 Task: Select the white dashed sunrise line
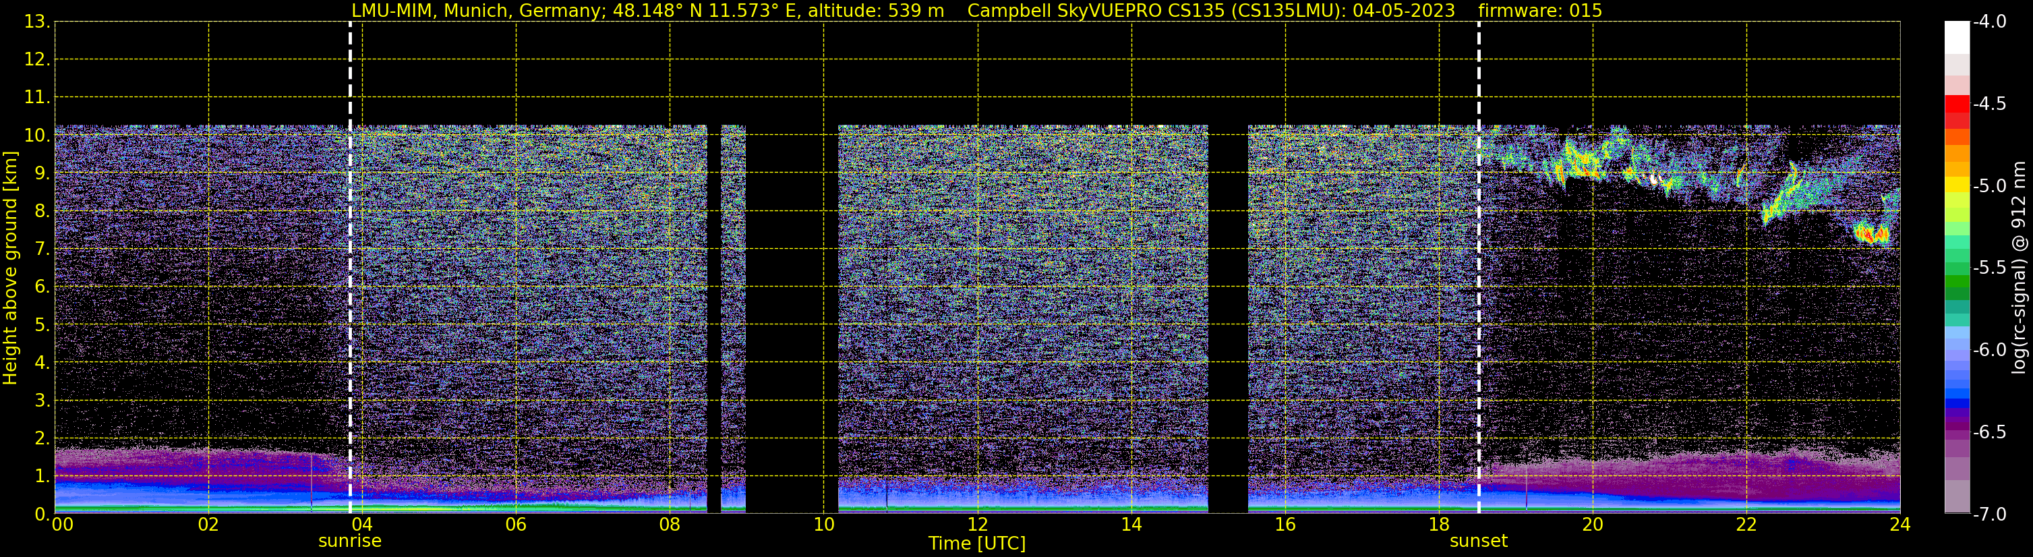click(x=351, y=268)
